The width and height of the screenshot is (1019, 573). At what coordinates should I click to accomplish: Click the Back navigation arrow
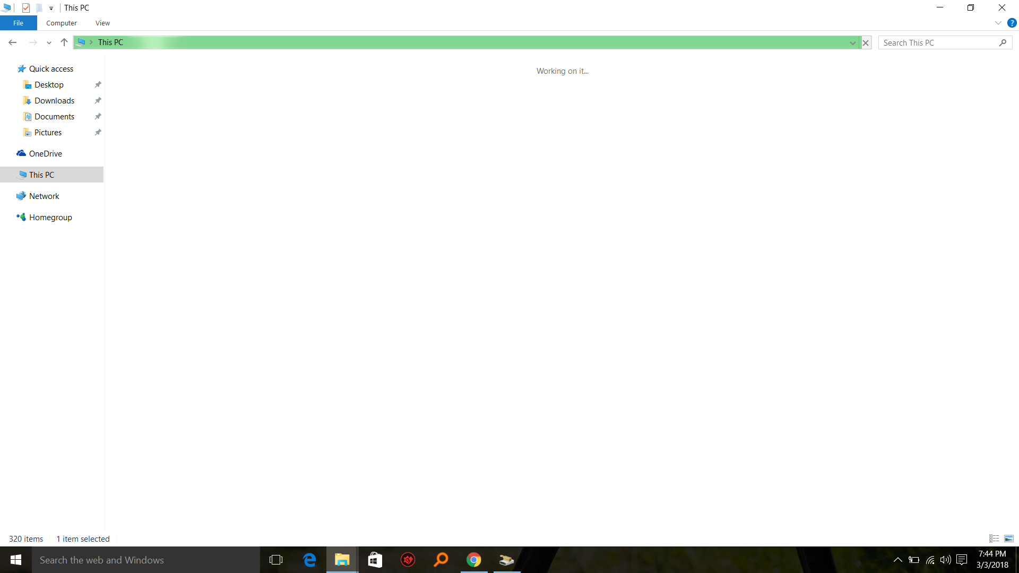click(x=13, y=42)
